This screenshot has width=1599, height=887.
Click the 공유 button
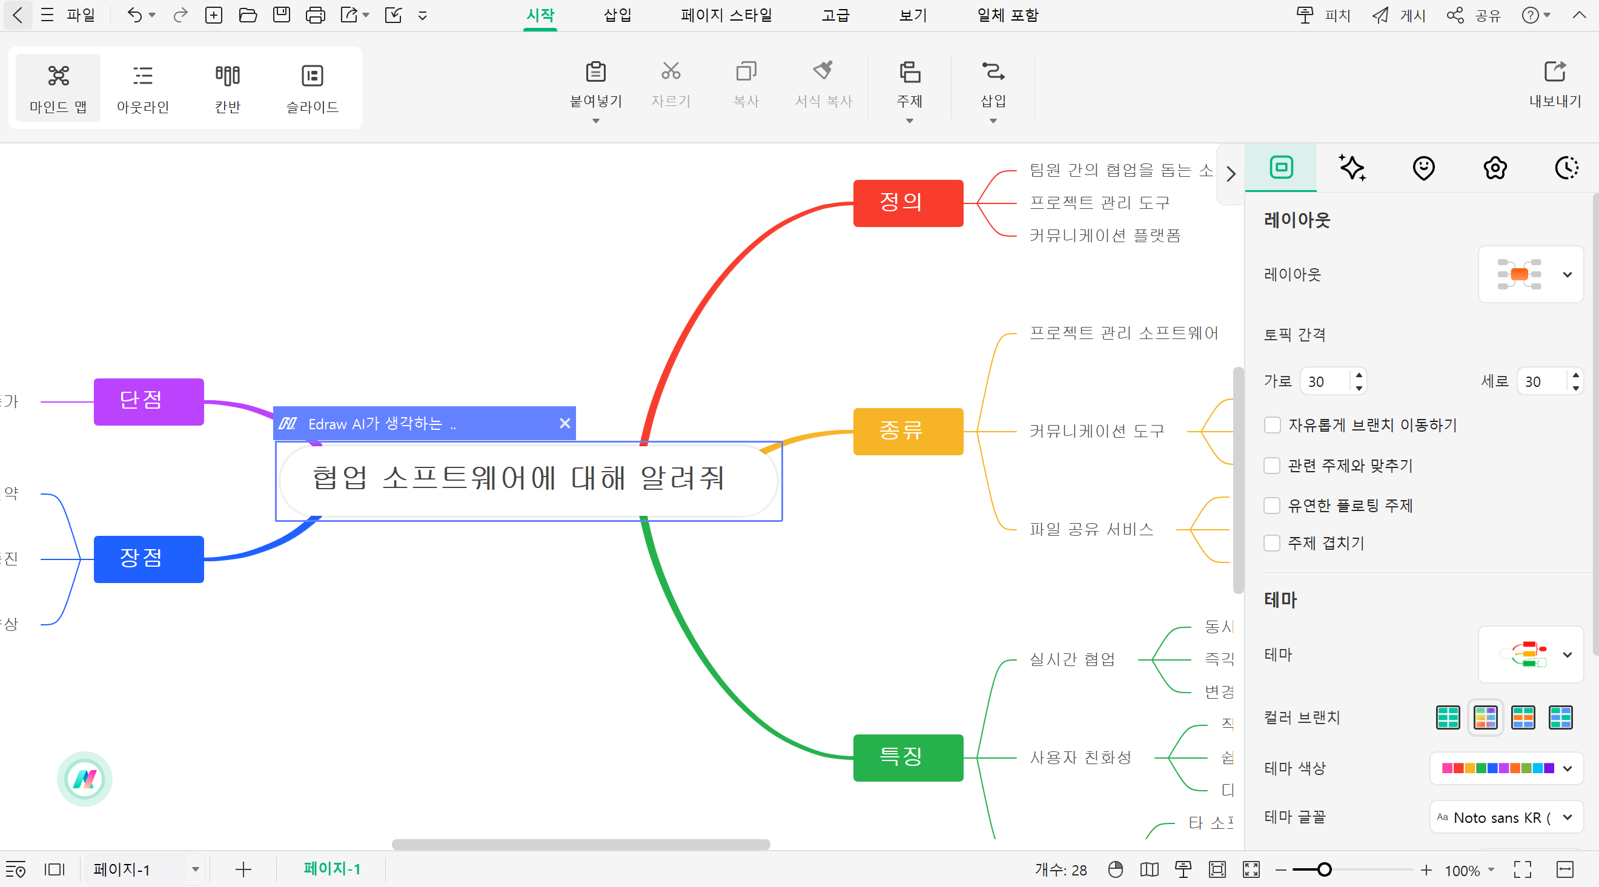pyautogui.click(x=1474, y=15)
